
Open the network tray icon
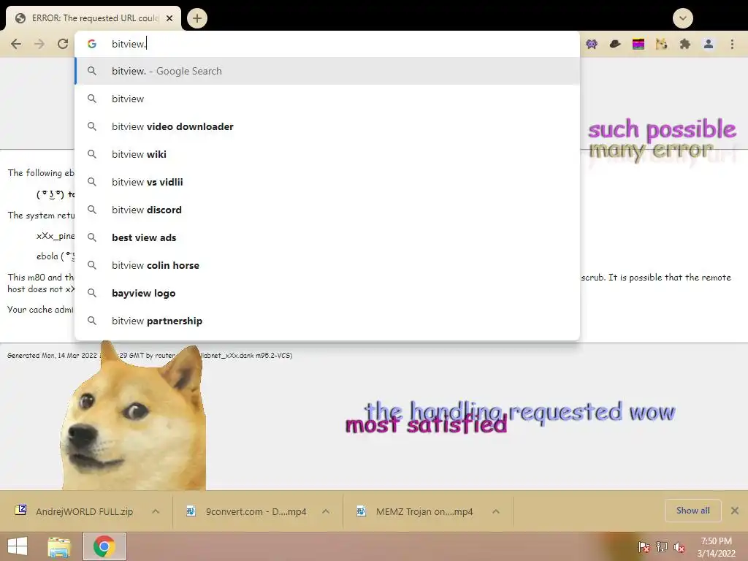(x=662, y=547)
